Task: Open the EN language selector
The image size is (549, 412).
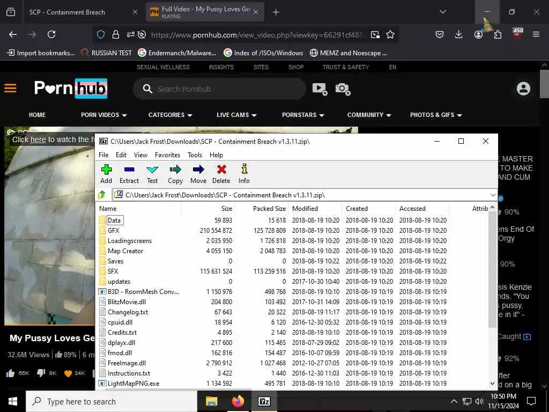Action: tap(392, 67)
